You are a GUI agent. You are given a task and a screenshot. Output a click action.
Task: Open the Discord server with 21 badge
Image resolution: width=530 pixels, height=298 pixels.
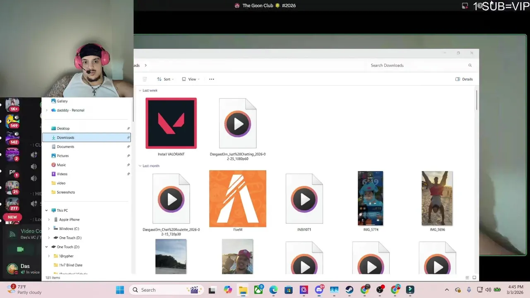[12, 187]
